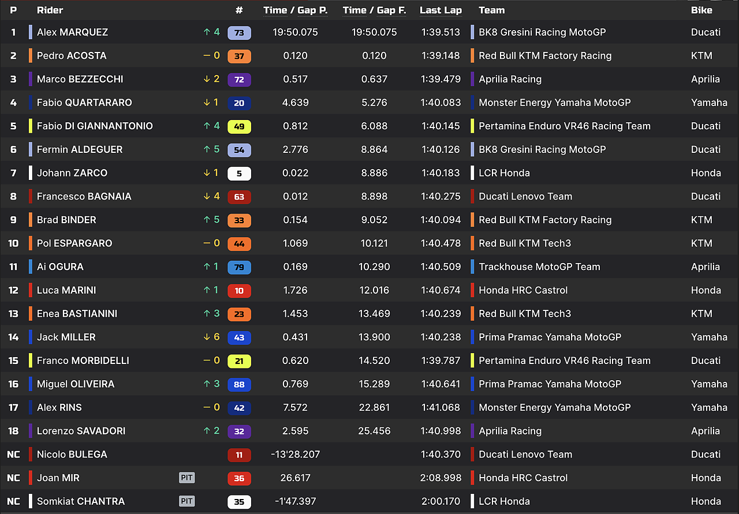Open rider Francesco Bagnaia's name
Image resolution: width=739 pixels, height=514 pixels.
[x=84, y=196]
